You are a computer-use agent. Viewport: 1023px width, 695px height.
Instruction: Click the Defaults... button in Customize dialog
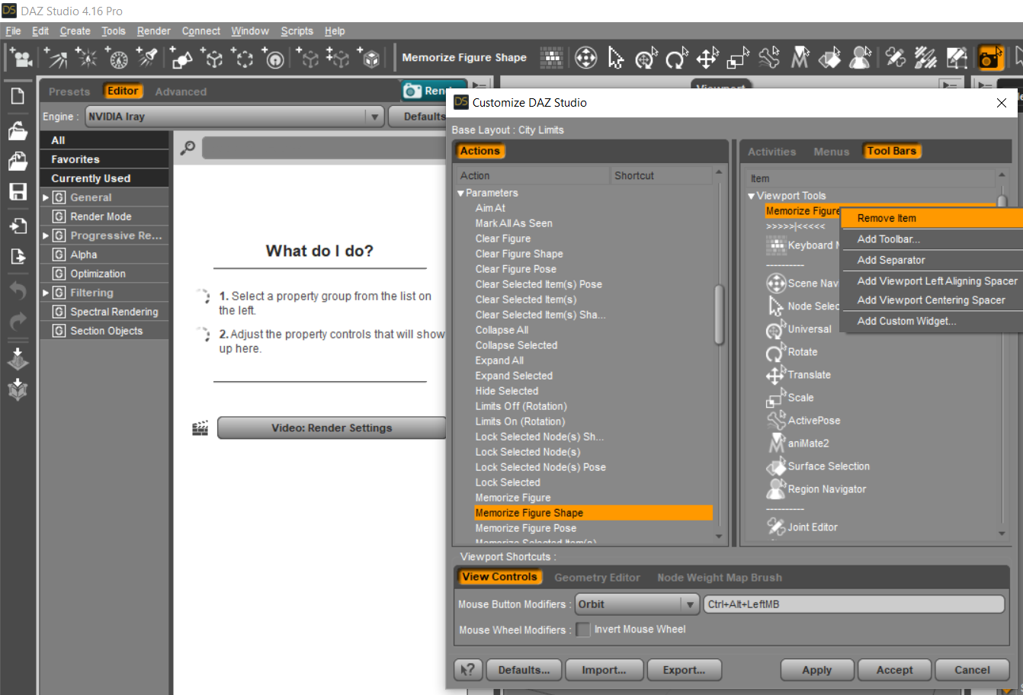coord(524,670)
